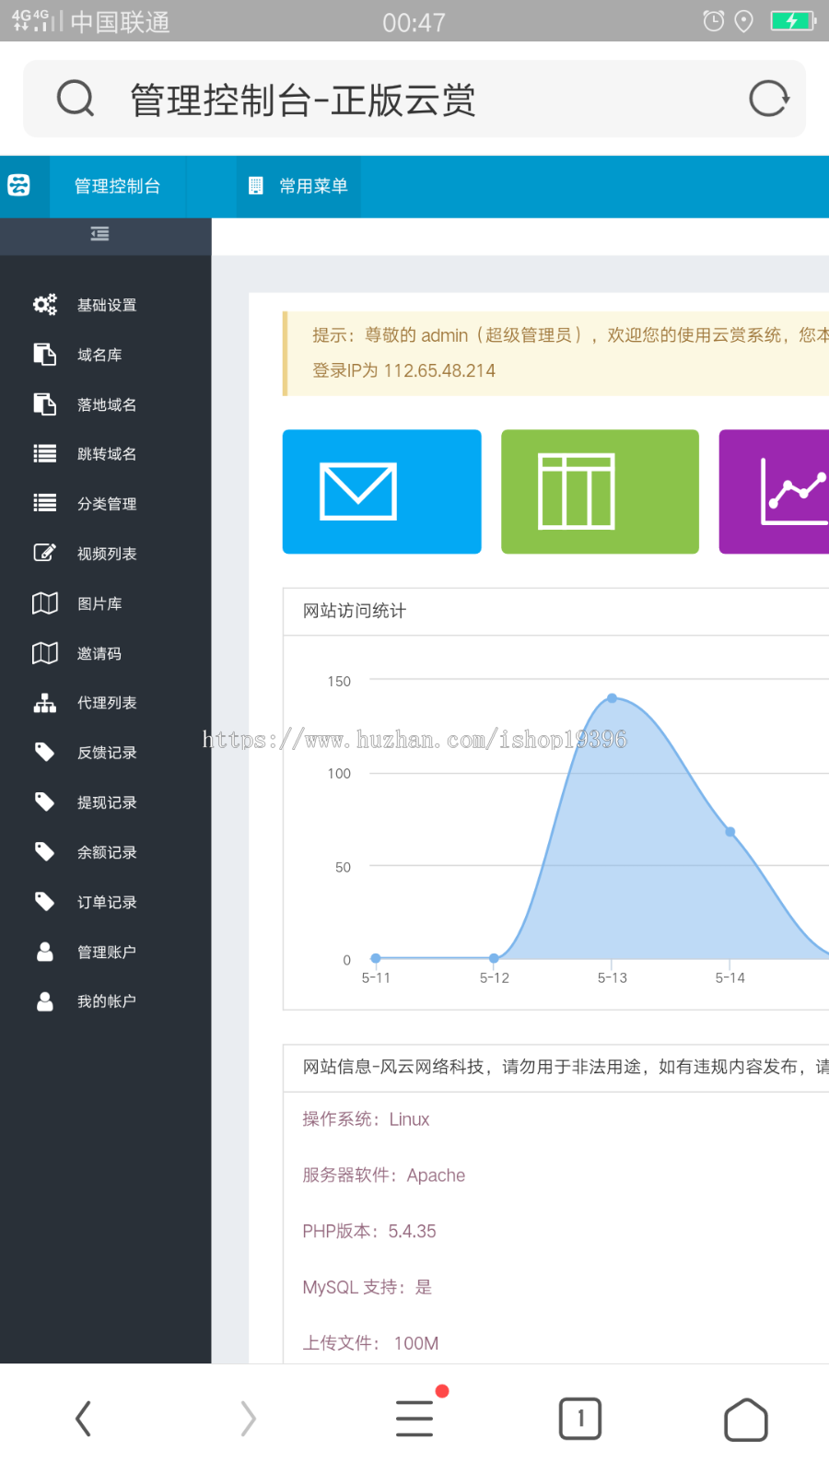The height and width of the screenshot is (1474, 829).
Task: Click the gears icon for 基础设置
Action: [45, 304]
